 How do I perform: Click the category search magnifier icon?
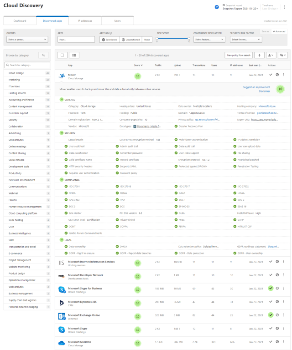8,65
